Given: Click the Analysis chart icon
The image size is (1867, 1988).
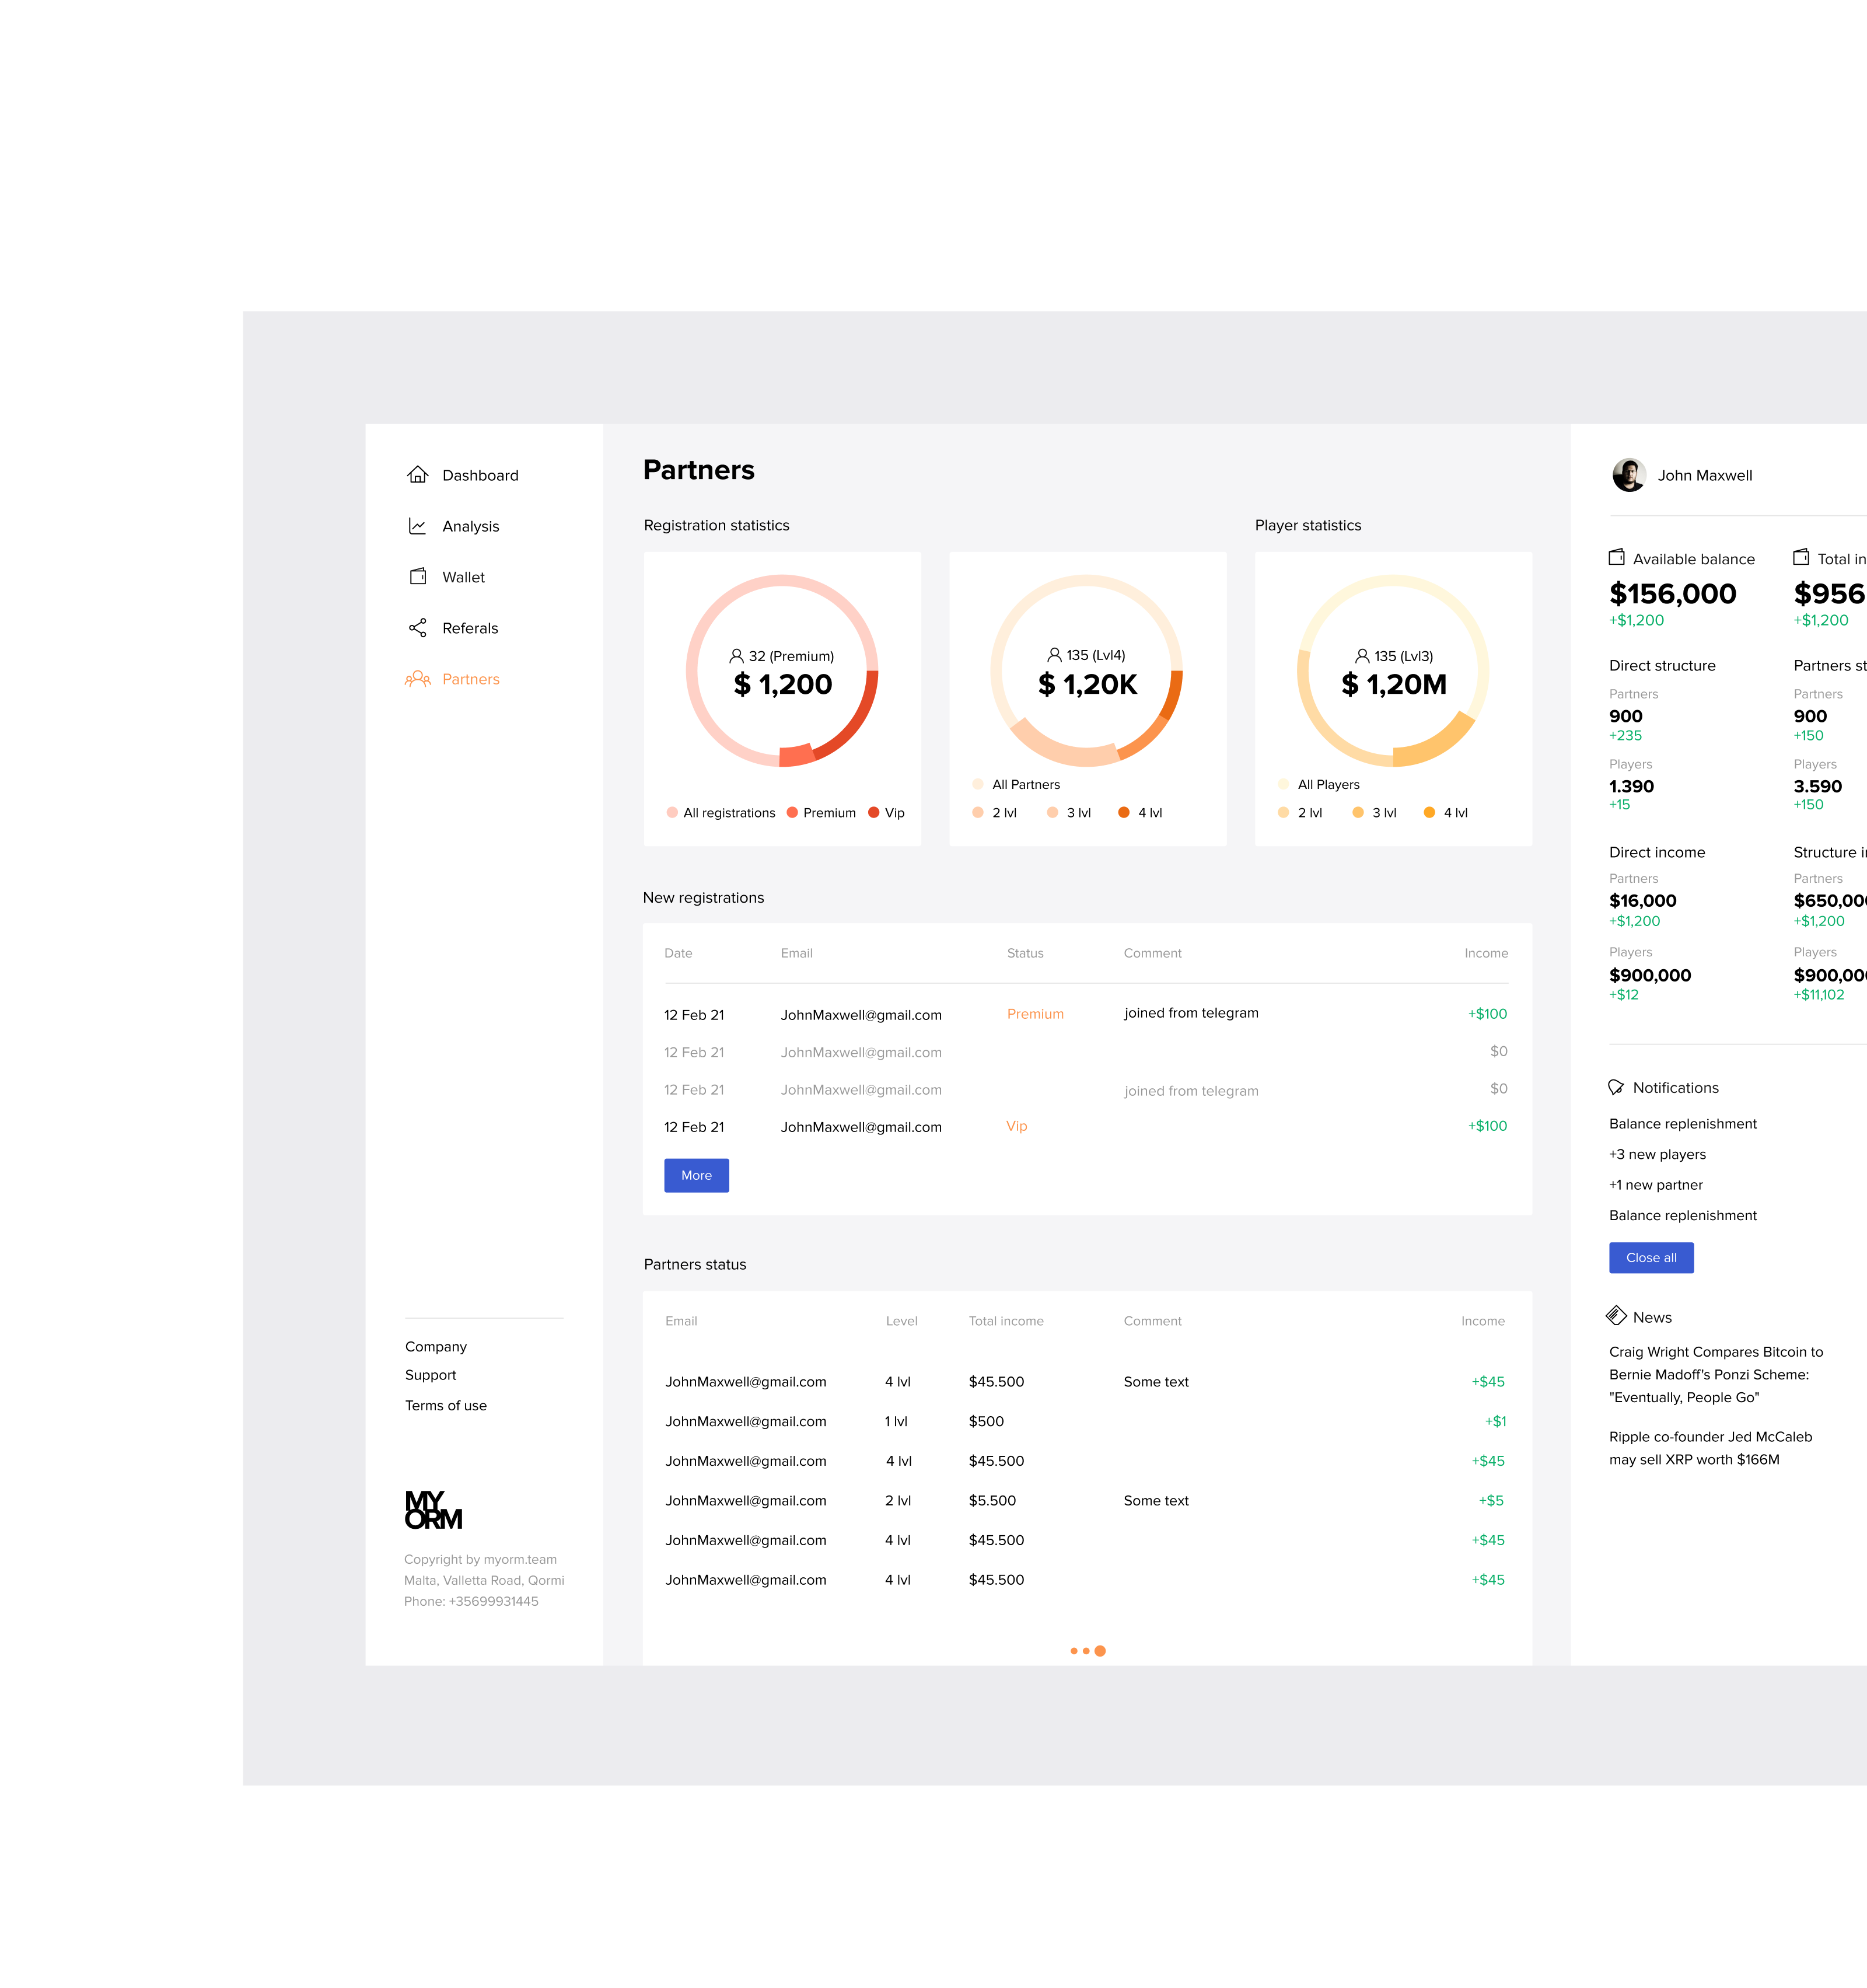Looking at the screenshot, I should [x=417, y=526].
